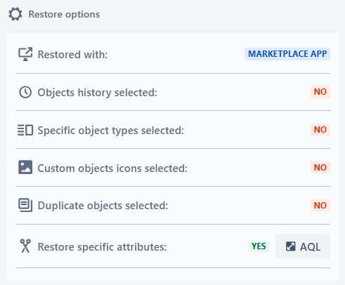Click the Restored with label
This screenshot has height=285, width=345.
72,55
